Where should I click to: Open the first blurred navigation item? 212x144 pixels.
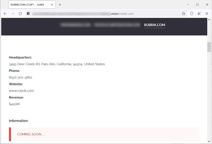[76, 25]
